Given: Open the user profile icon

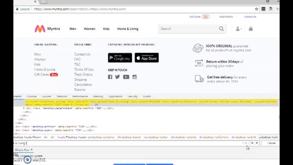Looking at the screenshot, I should click(238, 29).
